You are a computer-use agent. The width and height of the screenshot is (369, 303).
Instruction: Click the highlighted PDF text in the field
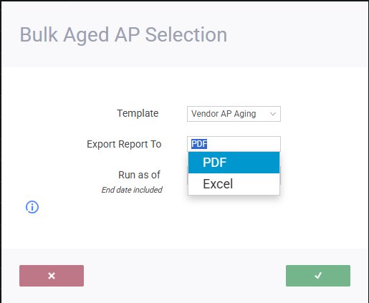click(x=199, y=144)
